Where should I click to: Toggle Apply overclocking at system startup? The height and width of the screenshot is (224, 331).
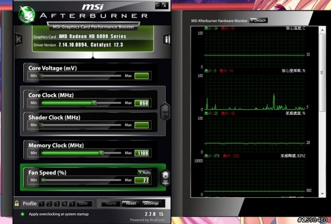[23, 214]
